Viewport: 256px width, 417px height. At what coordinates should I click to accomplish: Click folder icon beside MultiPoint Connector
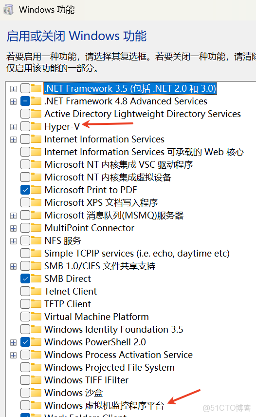[x=36, y=228]
